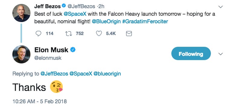This screenshot has height=109, width=235.
Task: Retweet Jeff Bezos's tweet
Action: pos(69,34)
